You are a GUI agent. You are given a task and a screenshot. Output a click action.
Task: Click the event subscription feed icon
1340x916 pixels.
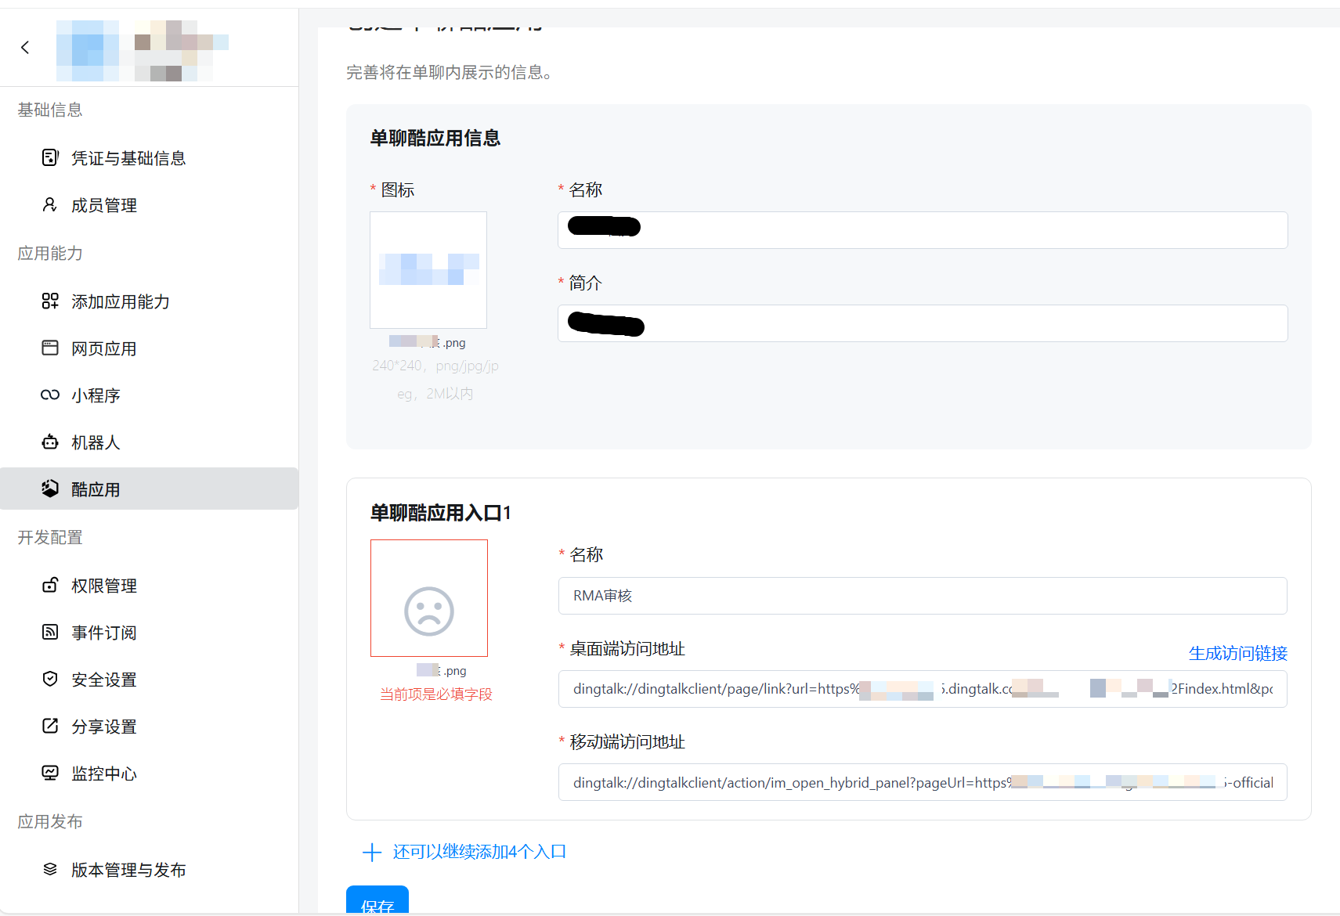[50, 632]
